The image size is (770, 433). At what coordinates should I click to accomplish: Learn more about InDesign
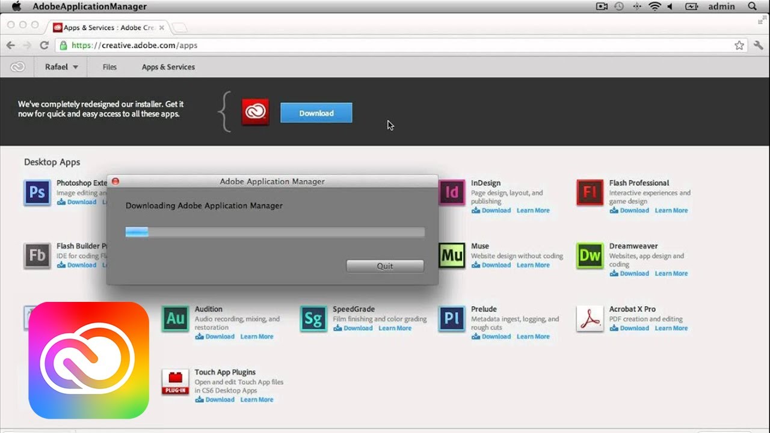click(x=533, y=210)
